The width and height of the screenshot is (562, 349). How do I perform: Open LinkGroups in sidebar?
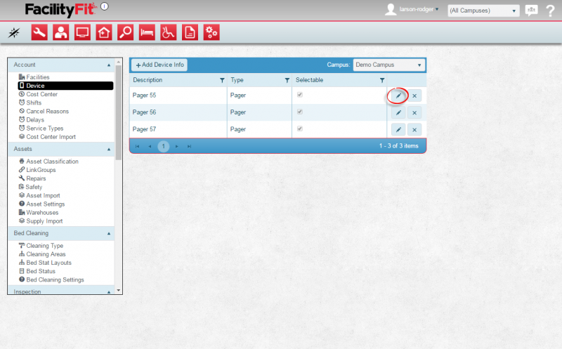point(41,170)
